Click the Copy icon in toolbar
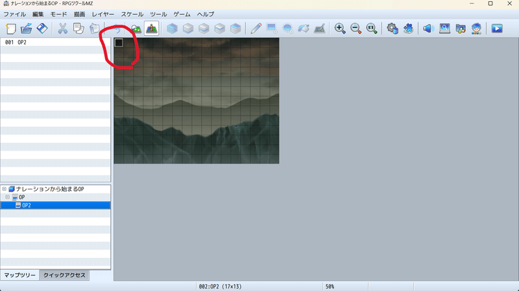 78,28
